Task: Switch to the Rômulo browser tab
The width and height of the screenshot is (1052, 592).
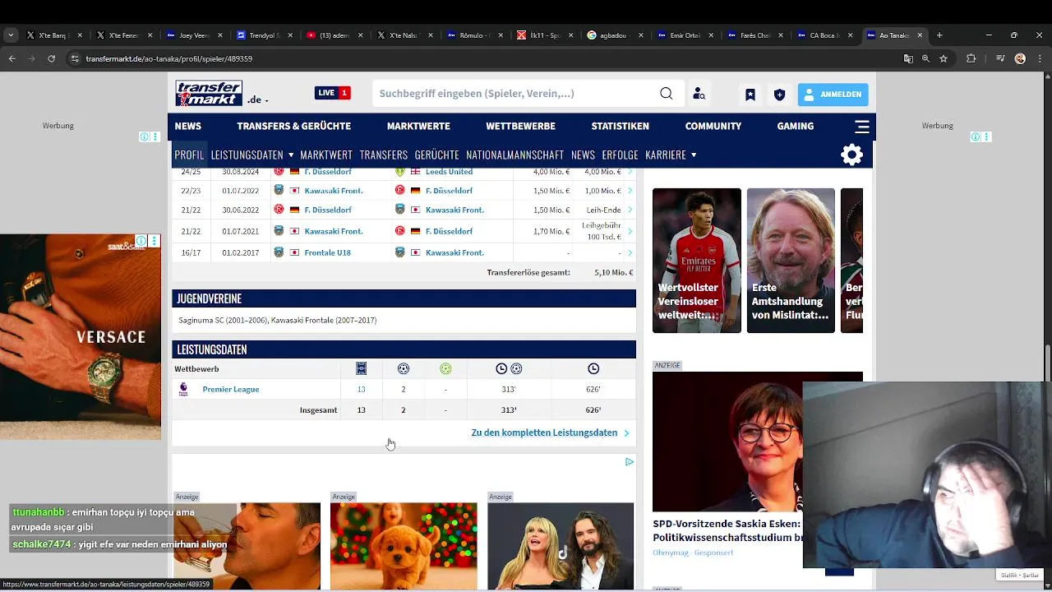Action: point(475,35)
